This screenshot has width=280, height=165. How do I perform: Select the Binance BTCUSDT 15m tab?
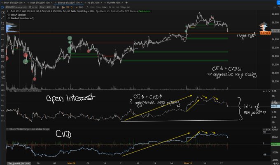tap(68, 3)
